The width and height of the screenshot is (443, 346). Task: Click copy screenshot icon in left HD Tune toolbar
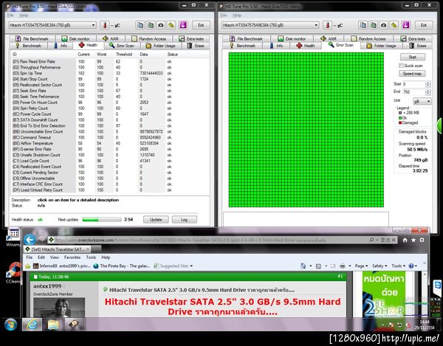(151, 25)
